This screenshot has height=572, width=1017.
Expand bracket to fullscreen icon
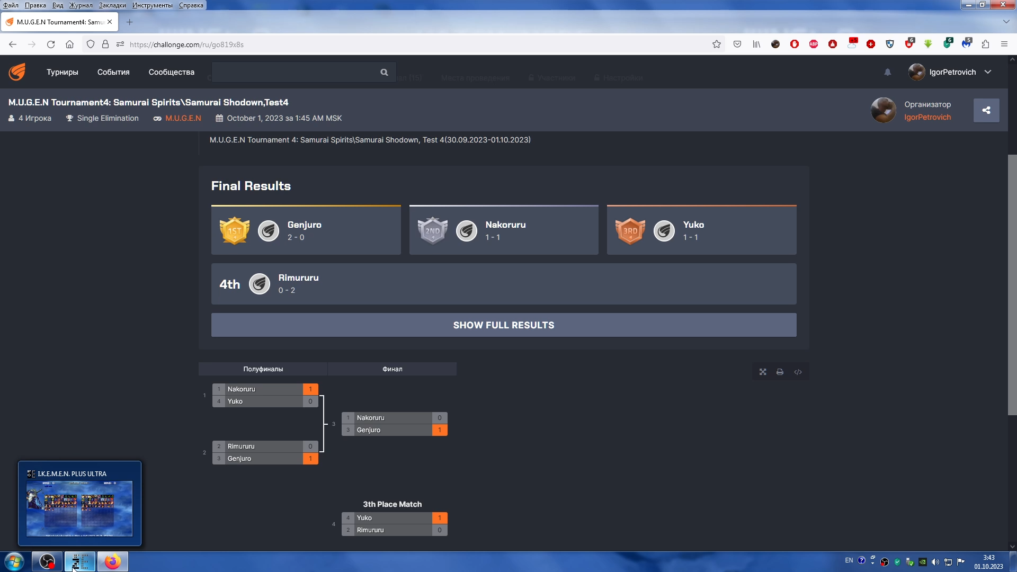pos(763,372)
